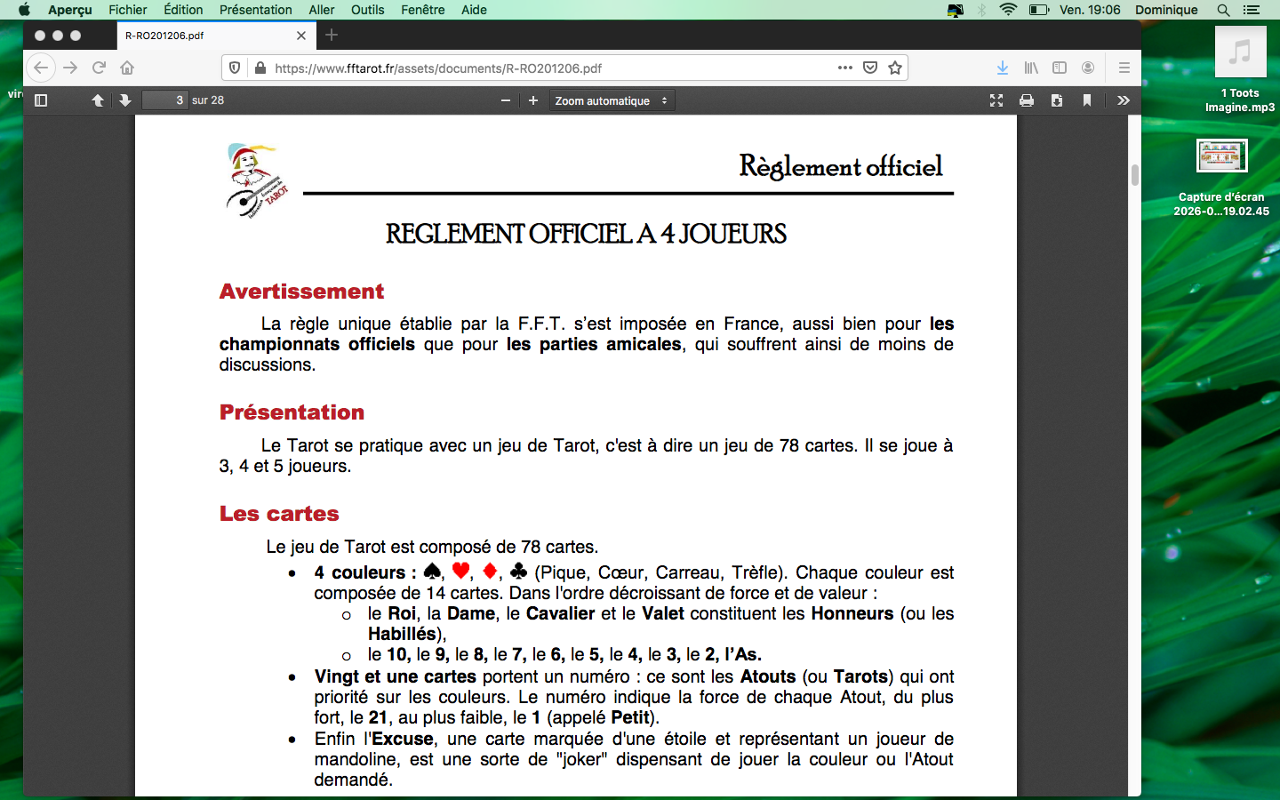Click the vertical page scrollbar thumb
This screenshot has height=800, width=1280.
pyautogui.click(x=1135, y=175)
